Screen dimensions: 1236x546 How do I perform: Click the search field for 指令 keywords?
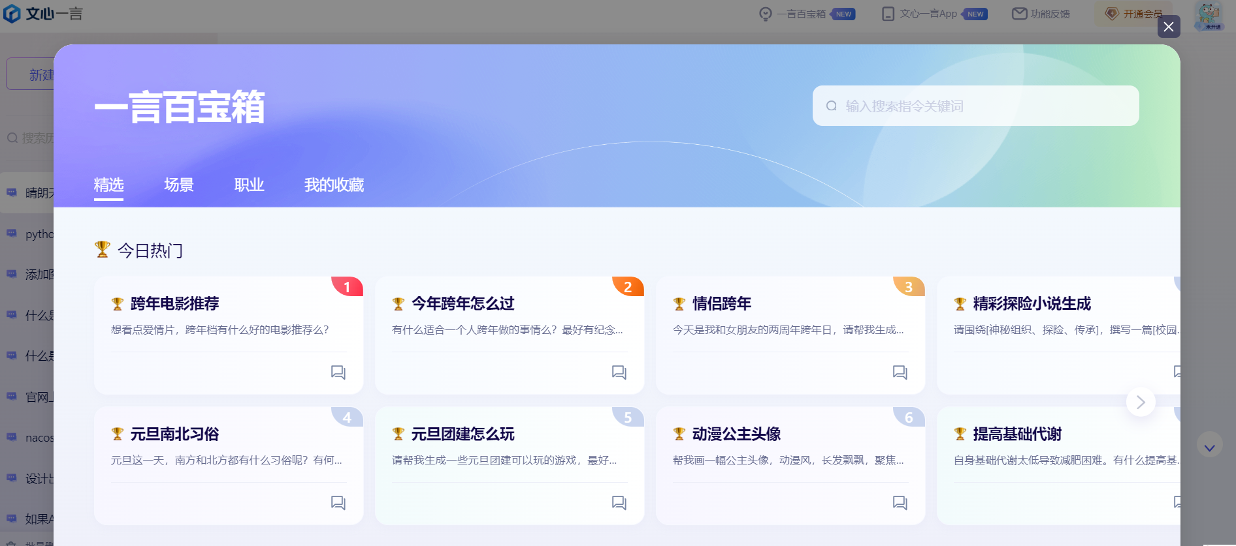(975, 106)
